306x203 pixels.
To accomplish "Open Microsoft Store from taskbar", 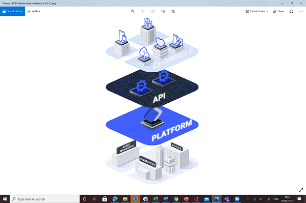I will tap(105, 199).
